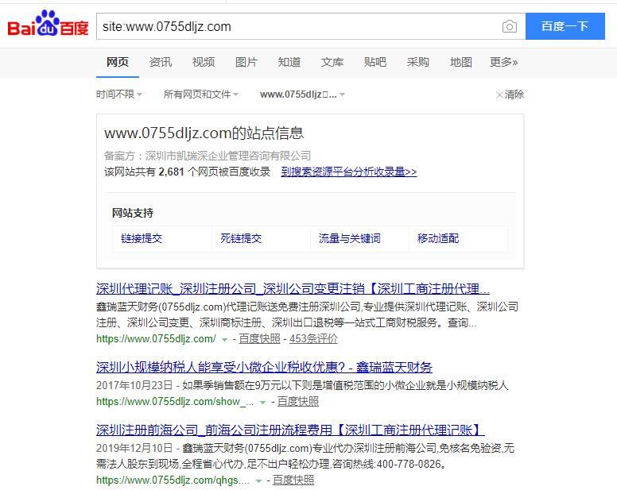Expand arrow next to 0755dljz.com/show_ URL
Screen dimensions: 617x490
262,403
